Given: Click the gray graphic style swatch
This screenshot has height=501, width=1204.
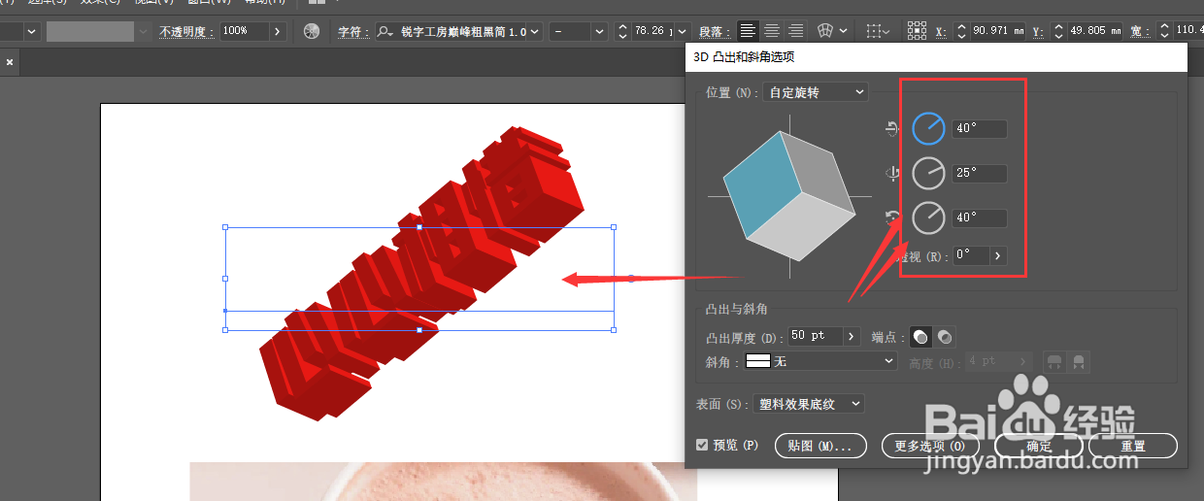Looking at the screenshot, I should 89,31.
